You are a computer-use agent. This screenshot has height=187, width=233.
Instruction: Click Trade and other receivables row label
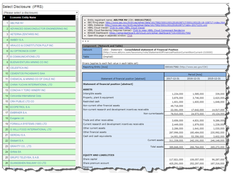[x=98, y=120]
